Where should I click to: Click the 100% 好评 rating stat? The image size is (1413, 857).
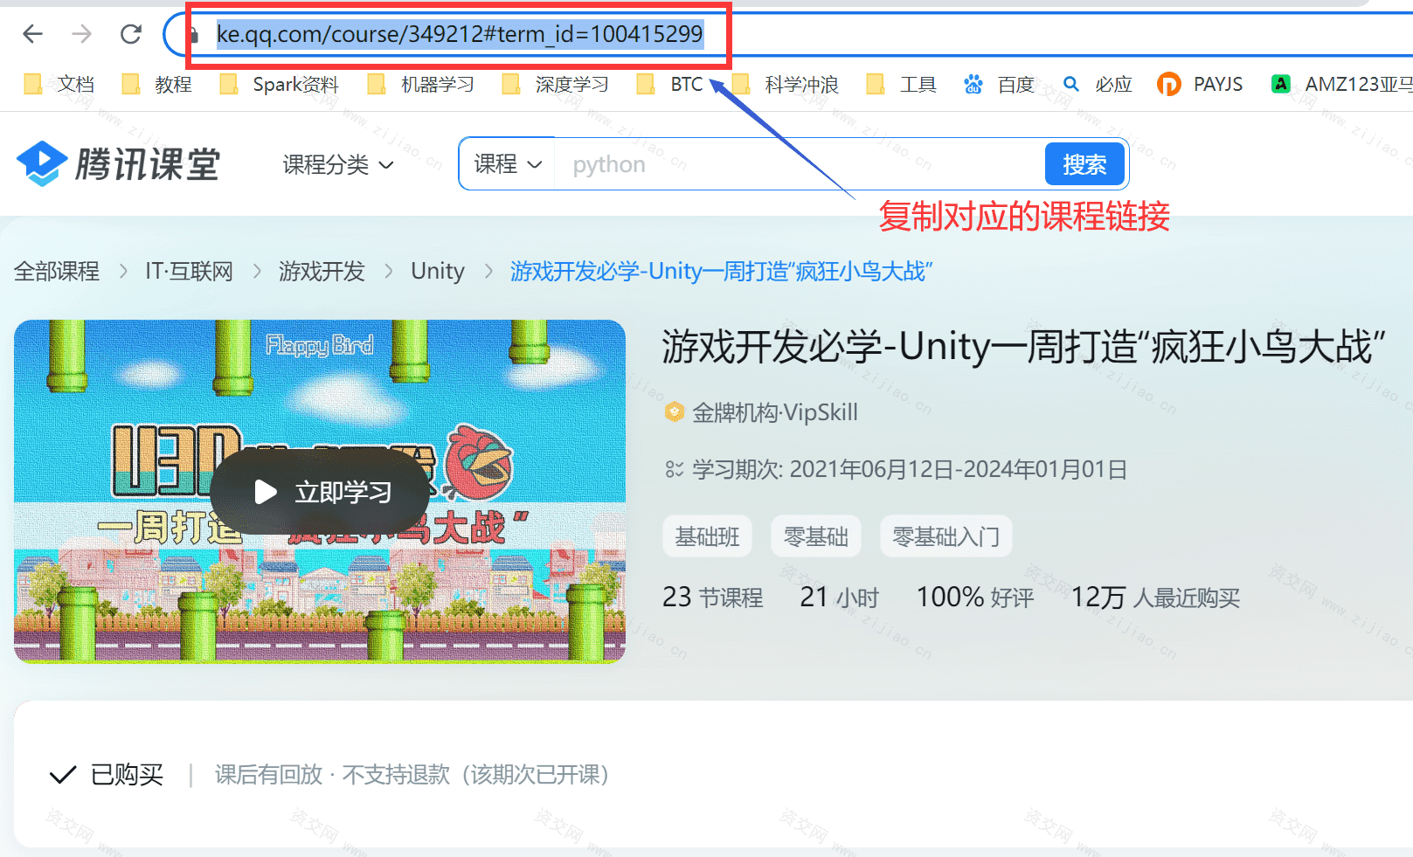pos(975,598)
